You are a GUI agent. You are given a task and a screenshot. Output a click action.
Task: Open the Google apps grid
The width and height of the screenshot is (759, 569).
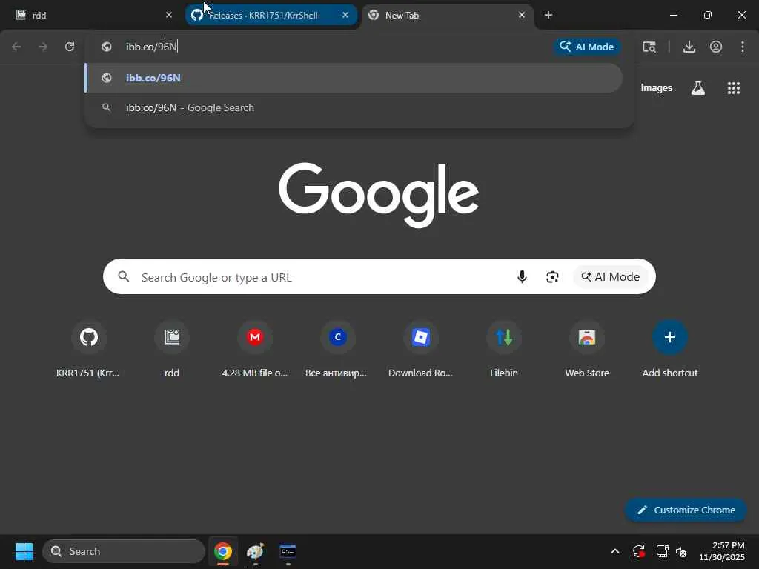[x=734, y=88]
